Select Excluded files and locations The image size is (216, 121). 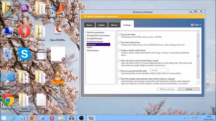tap(98, 36)
